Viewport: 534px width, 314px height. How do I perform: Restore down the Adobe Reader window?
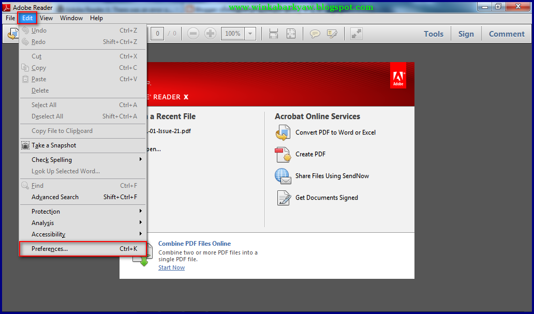click(499, 7)
